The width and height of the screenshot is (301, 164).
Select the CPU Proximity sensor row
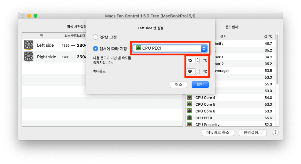[231, 124]
